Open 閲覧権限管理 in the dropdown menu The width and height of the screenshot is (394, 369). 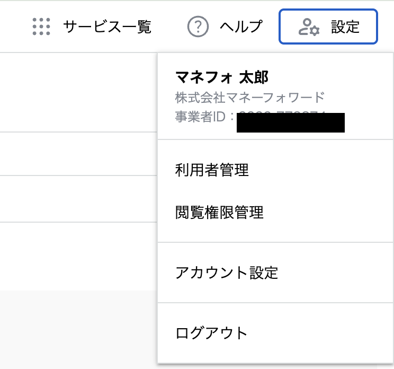(x=219, y=213)
